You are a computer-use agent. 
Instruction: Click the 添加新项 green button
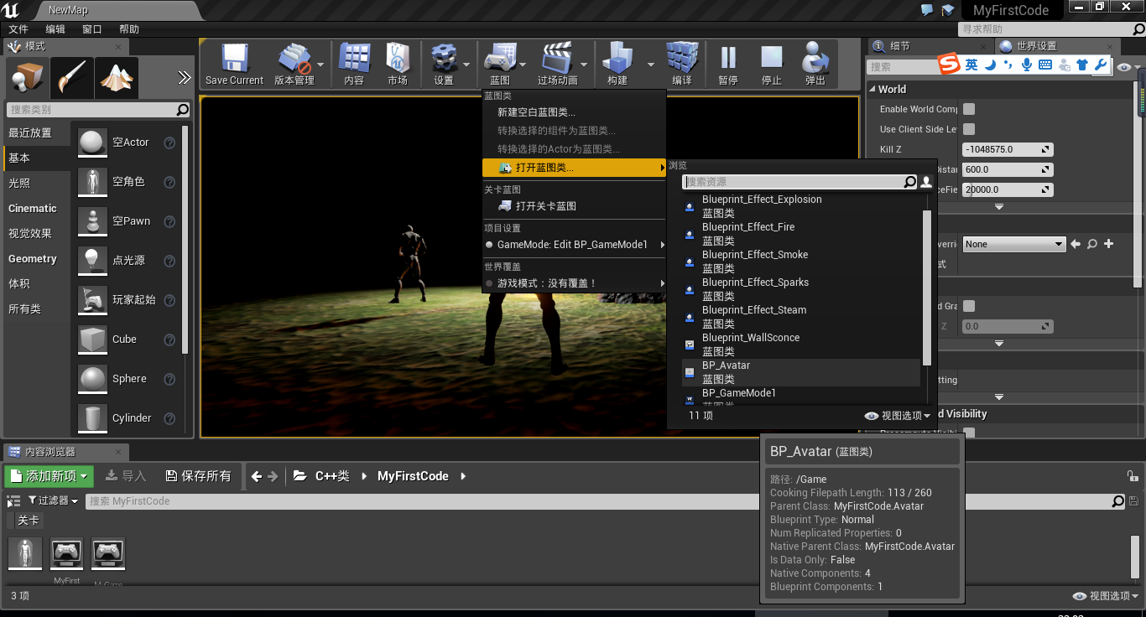(49, 476)
